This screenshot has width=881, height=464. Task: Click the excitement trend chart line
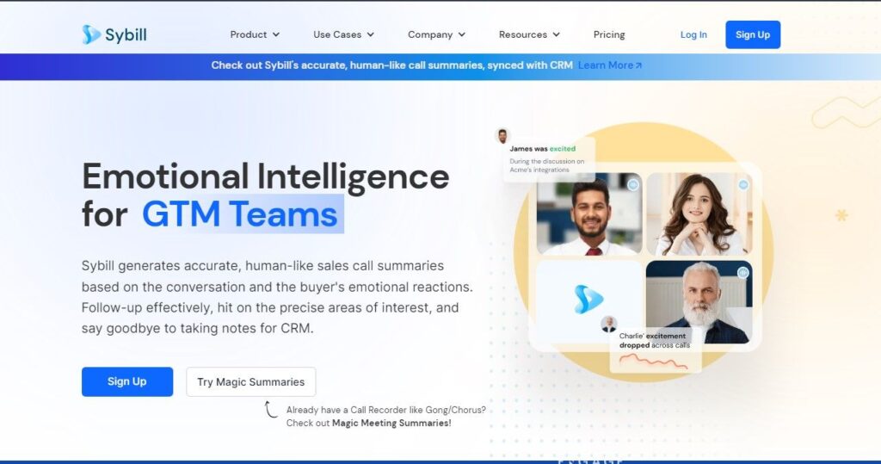[x=654, y=361]
